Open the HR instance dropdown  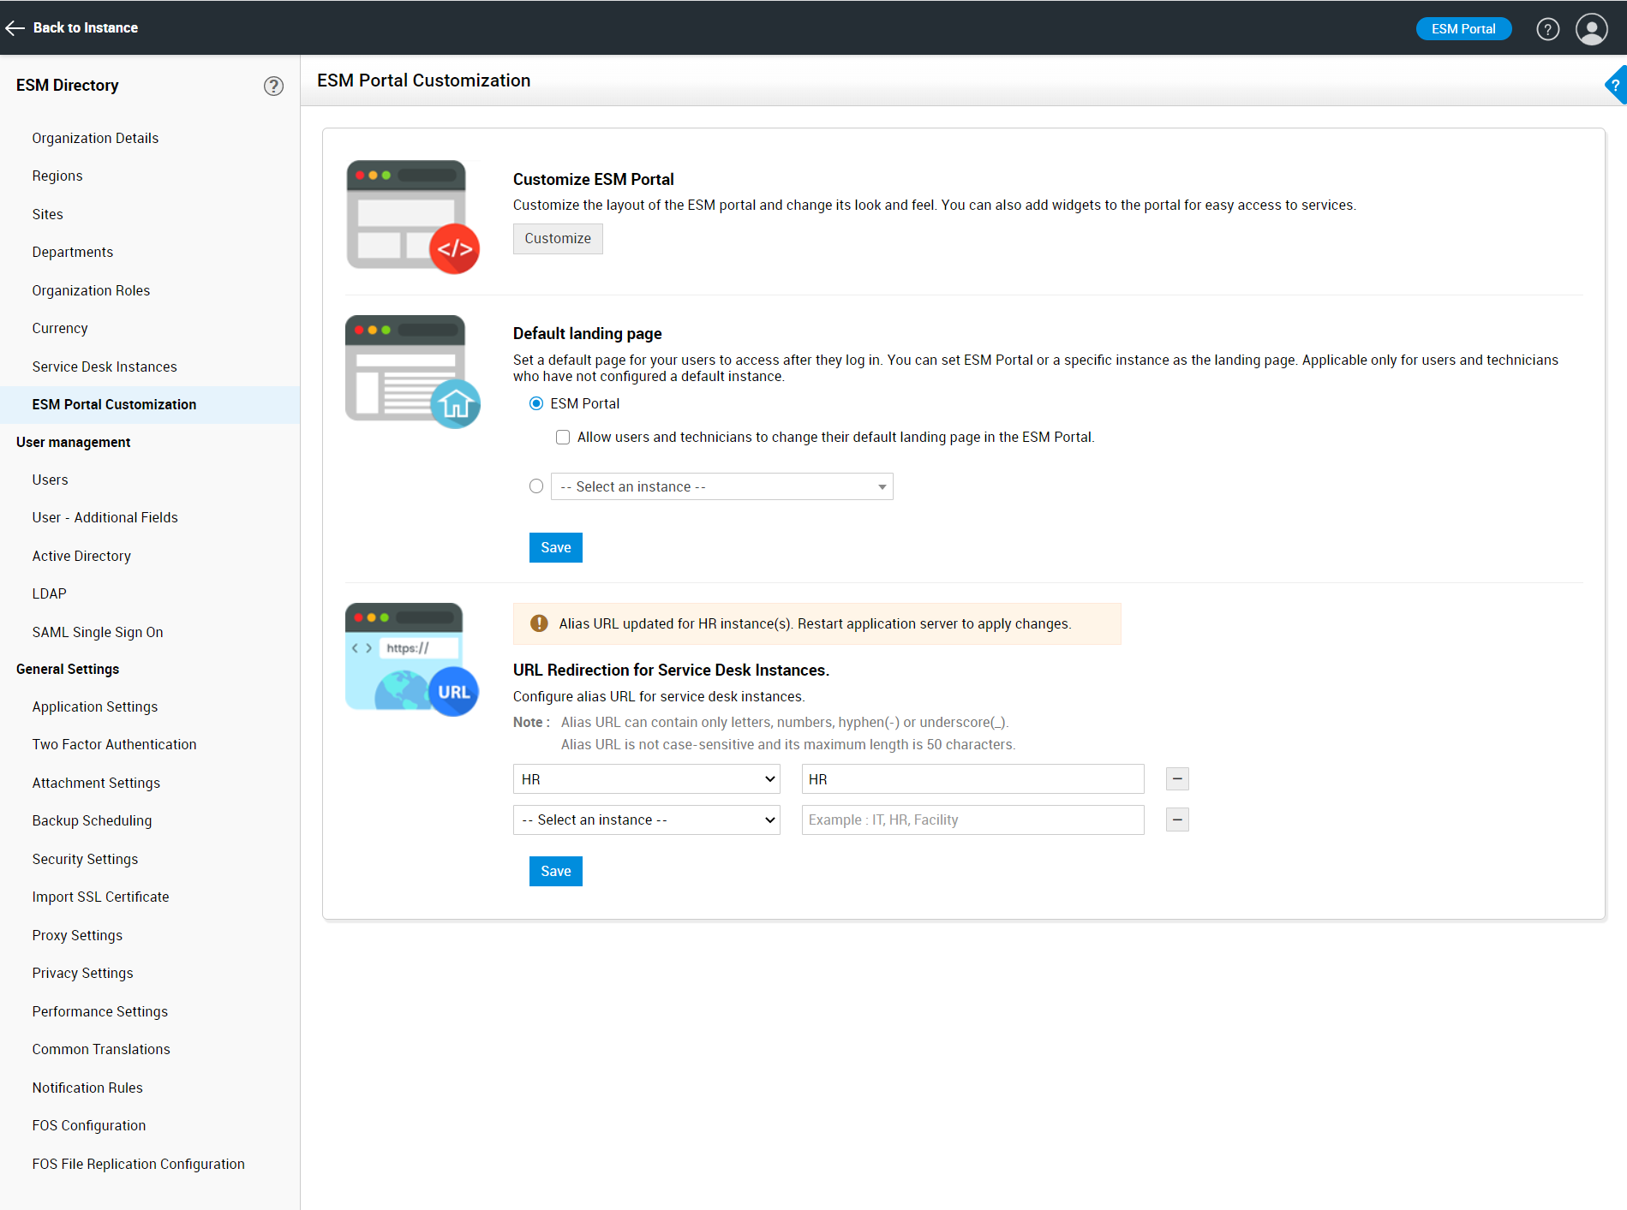pos(647,779)
